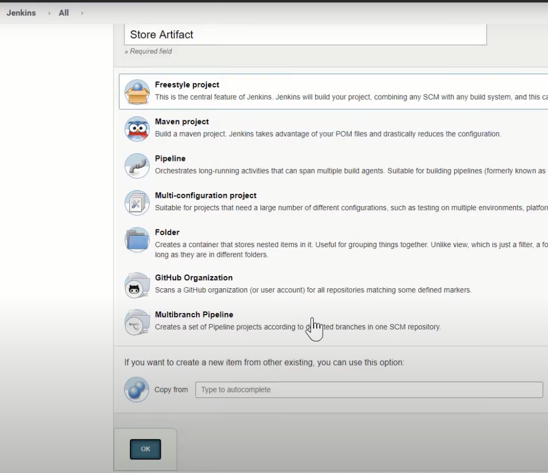Click the Freestyle 'central feature of Jenkins' description

click(351, 97)
